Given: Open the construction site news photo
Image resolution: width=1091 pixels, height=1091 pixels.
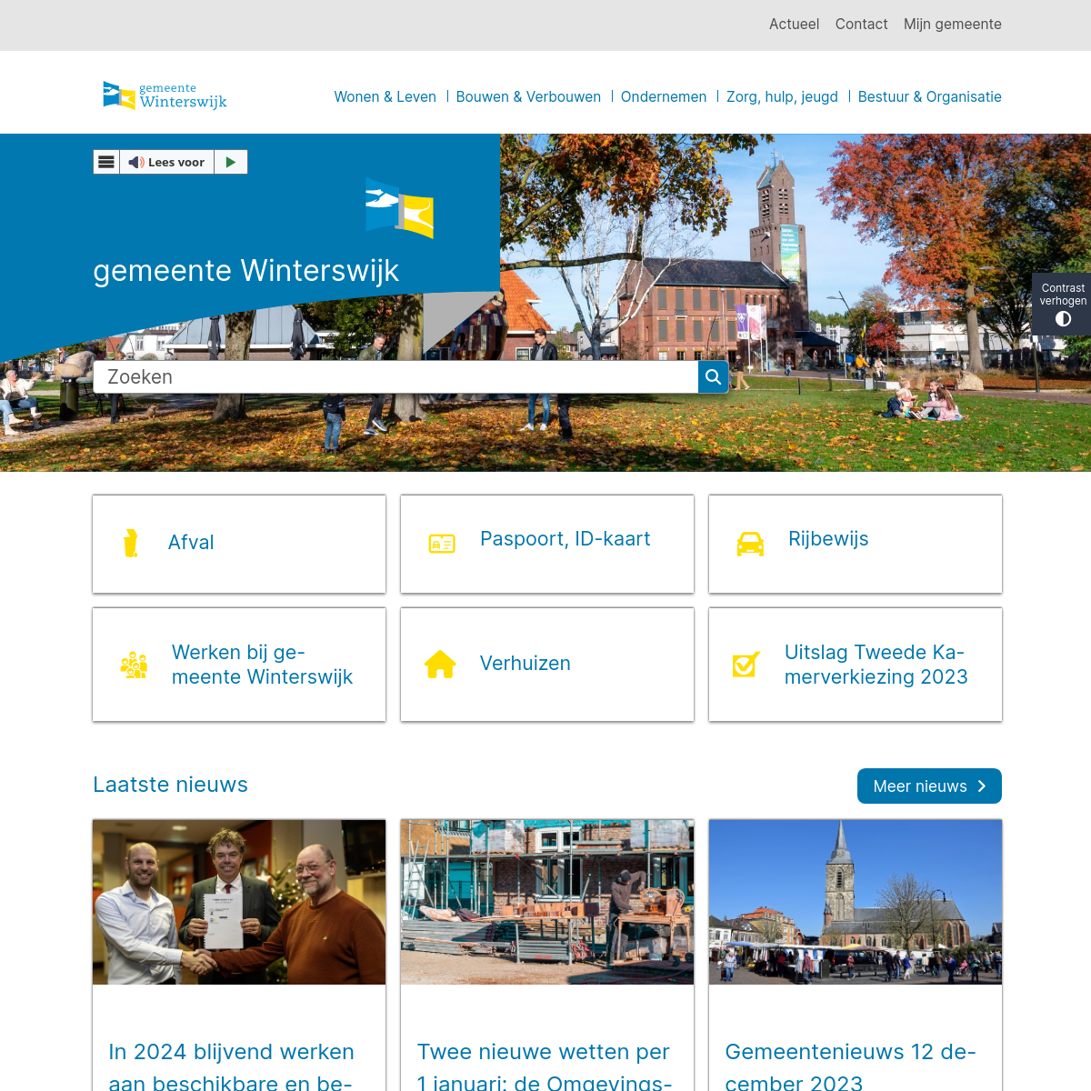Looking at the screenshot, I should click(547, 902).
